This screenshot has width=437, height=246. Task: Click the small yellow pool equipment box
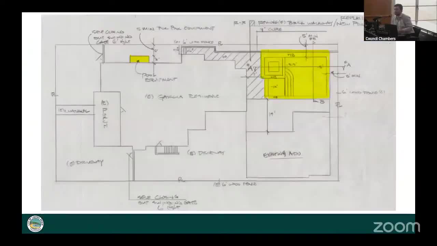[139, 59]
